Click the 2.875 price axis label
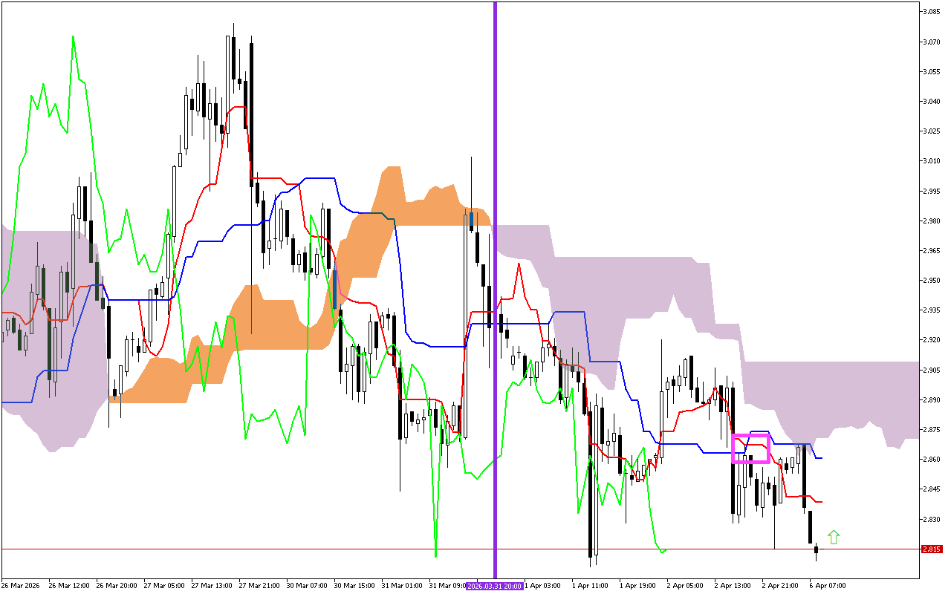This screenshot has height=594, width=951. coord(932,430)
